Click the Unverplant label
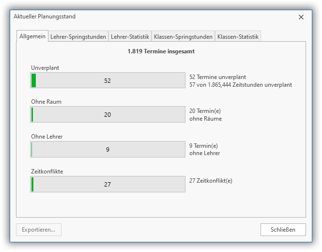The width and height of the screenshot is (322, 252). (45, 68)
